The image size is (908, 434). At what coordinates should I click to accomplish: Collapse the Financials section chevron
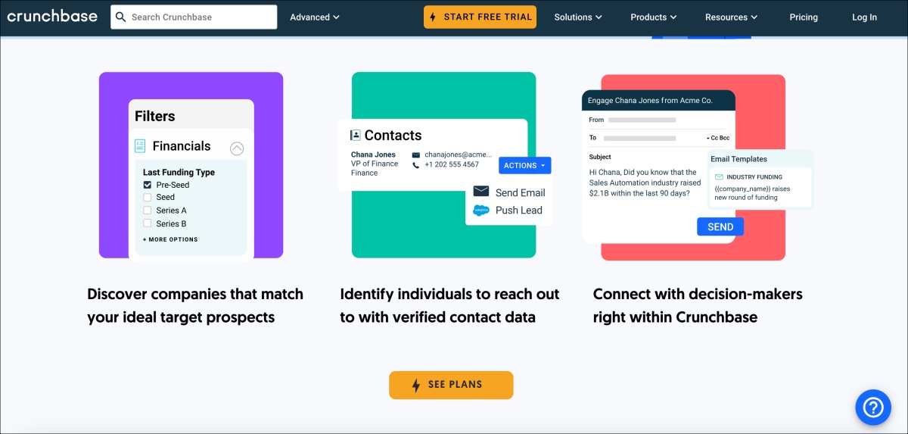coord(237,148)
